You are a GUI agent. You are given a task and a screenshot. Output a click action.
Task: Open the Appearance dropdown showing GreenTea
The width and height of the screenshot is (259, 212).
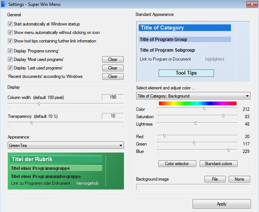(x=66, y=146)
